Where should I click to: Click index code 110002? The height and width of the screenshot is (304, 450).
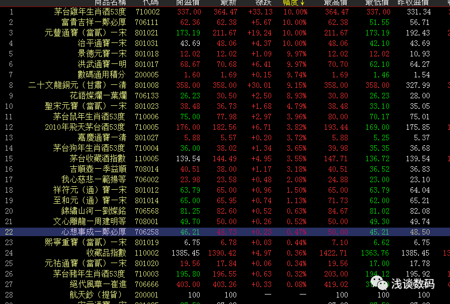coord(147,253)
